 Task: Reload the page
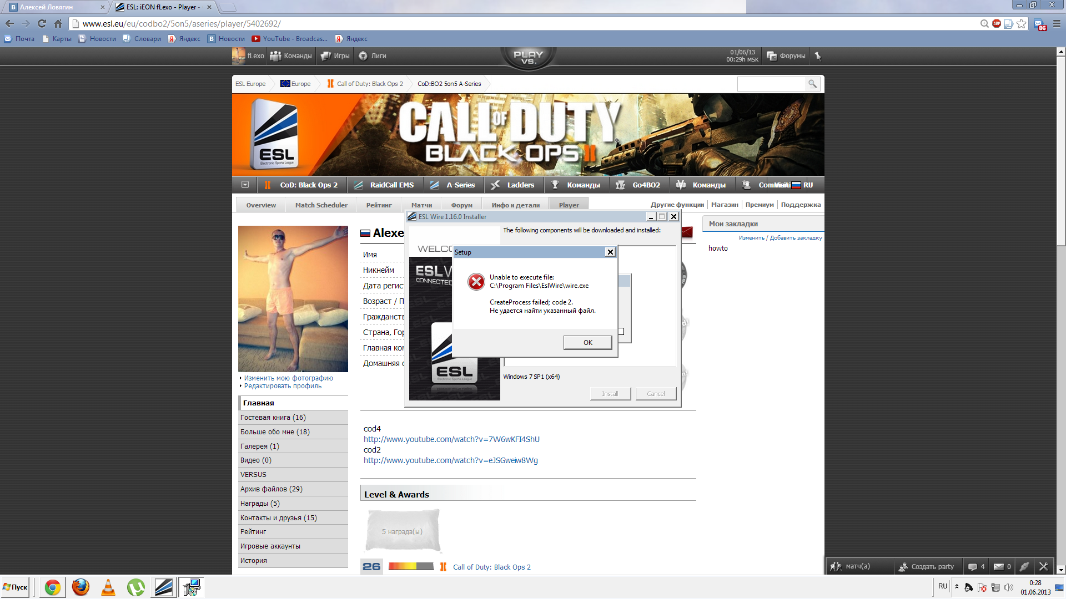(x=42, y=23)
